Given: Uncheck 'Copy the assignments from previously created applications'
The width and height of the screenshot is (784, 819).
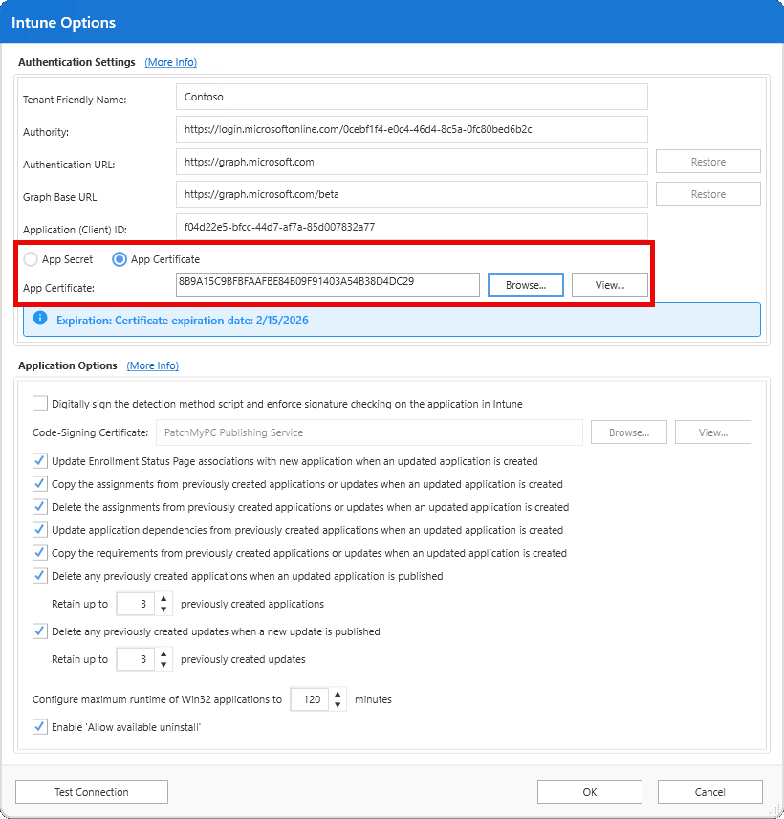Looking at the screenshot, I should (39, 483).
